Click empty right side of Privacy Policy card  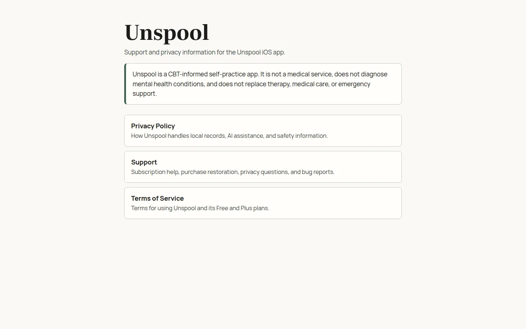pyautogui.click(x=365, y=131)
